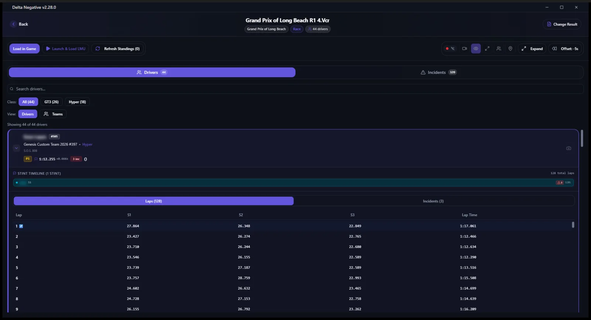Click the diagonal arrows icon beside the eye

pos(487,49)
